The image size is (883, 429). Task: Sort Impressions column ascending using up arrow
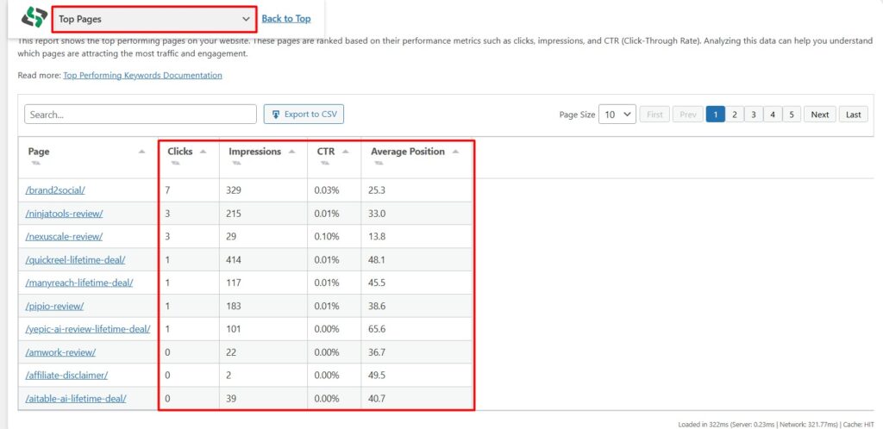(291, 152)
